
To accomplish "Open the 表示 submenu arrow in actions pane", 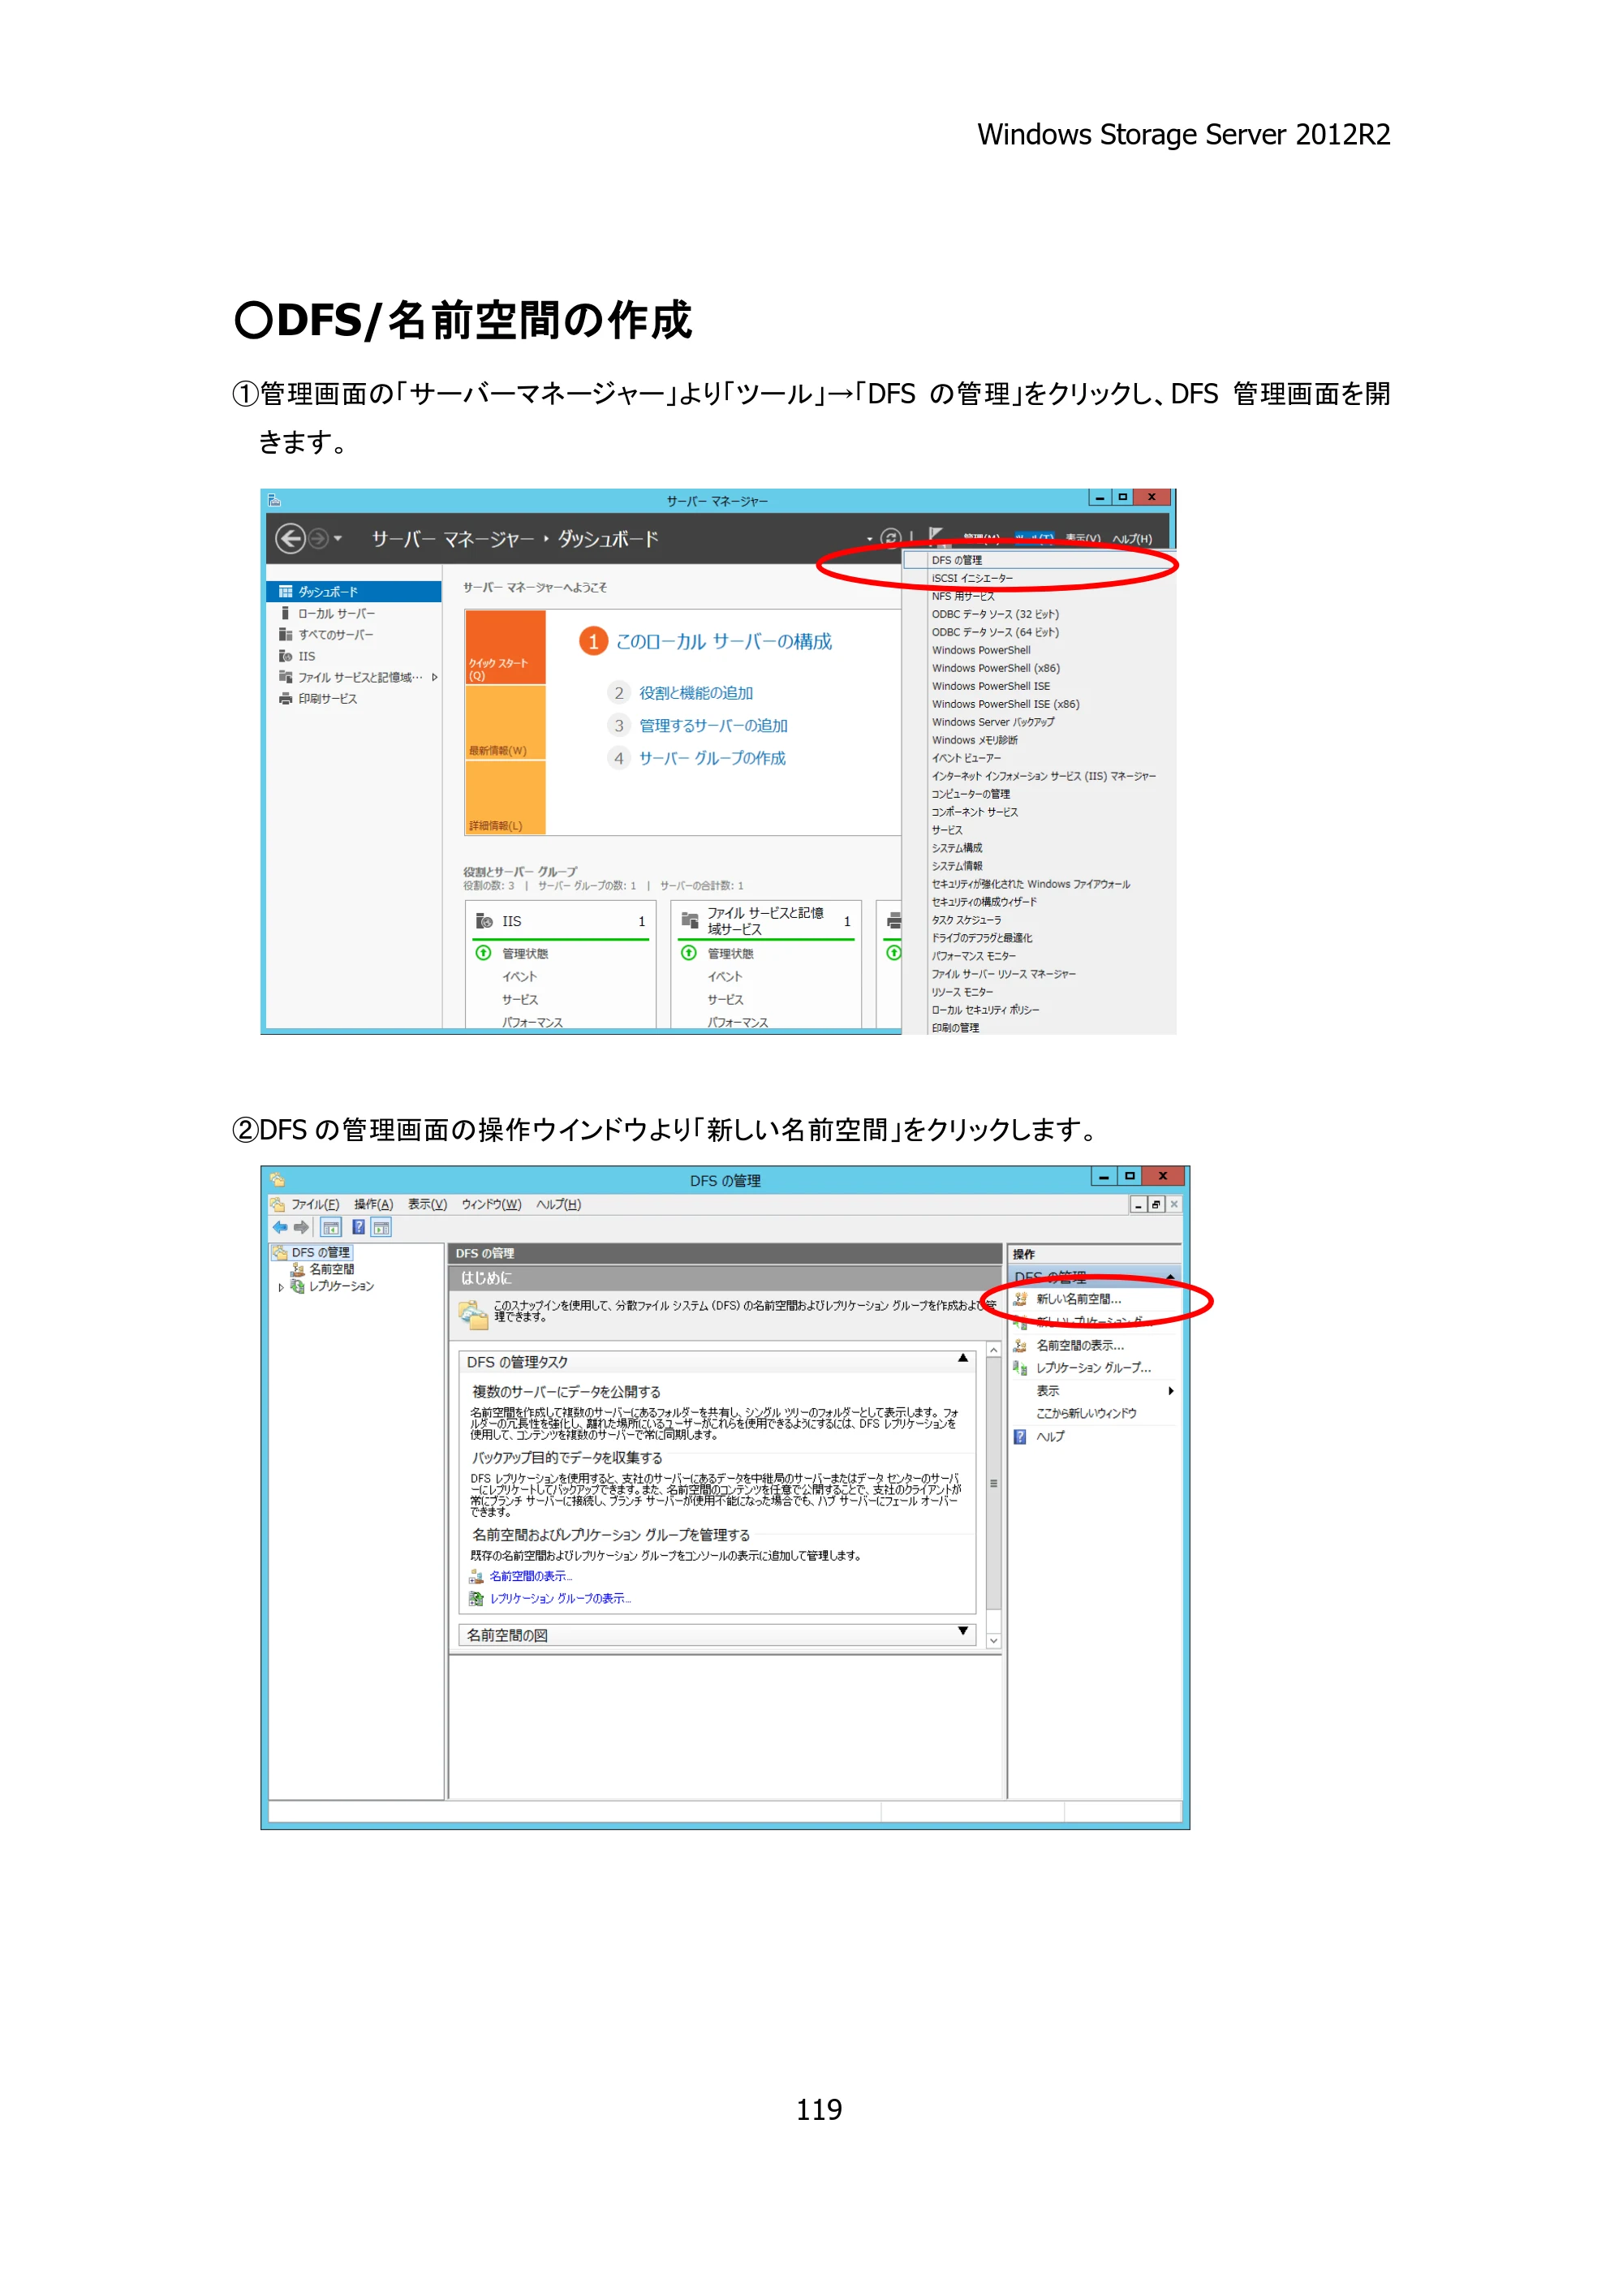I will tap(1170, 1392).
